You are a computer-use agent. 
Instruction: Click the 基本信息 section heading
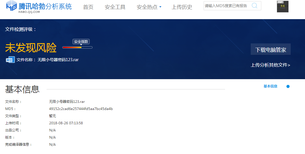point(22,89)
